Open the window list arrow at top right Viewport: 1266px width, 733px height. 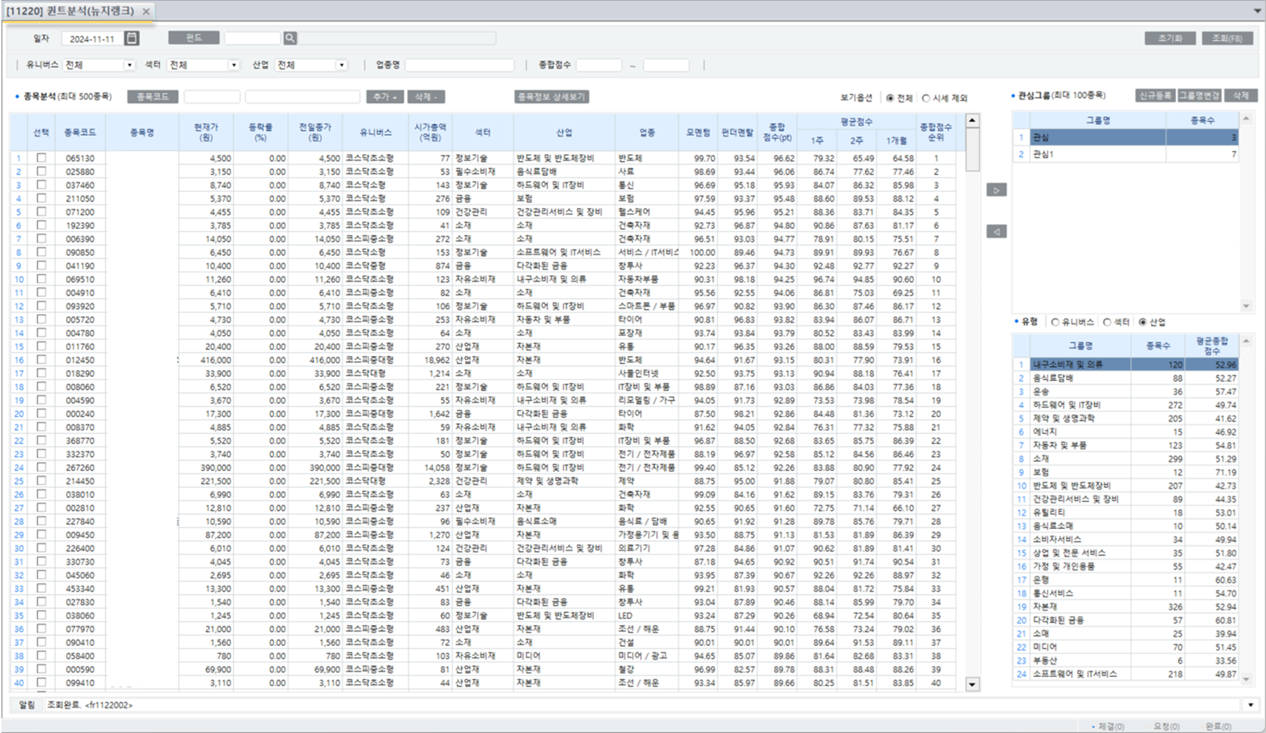point(1258,11)
